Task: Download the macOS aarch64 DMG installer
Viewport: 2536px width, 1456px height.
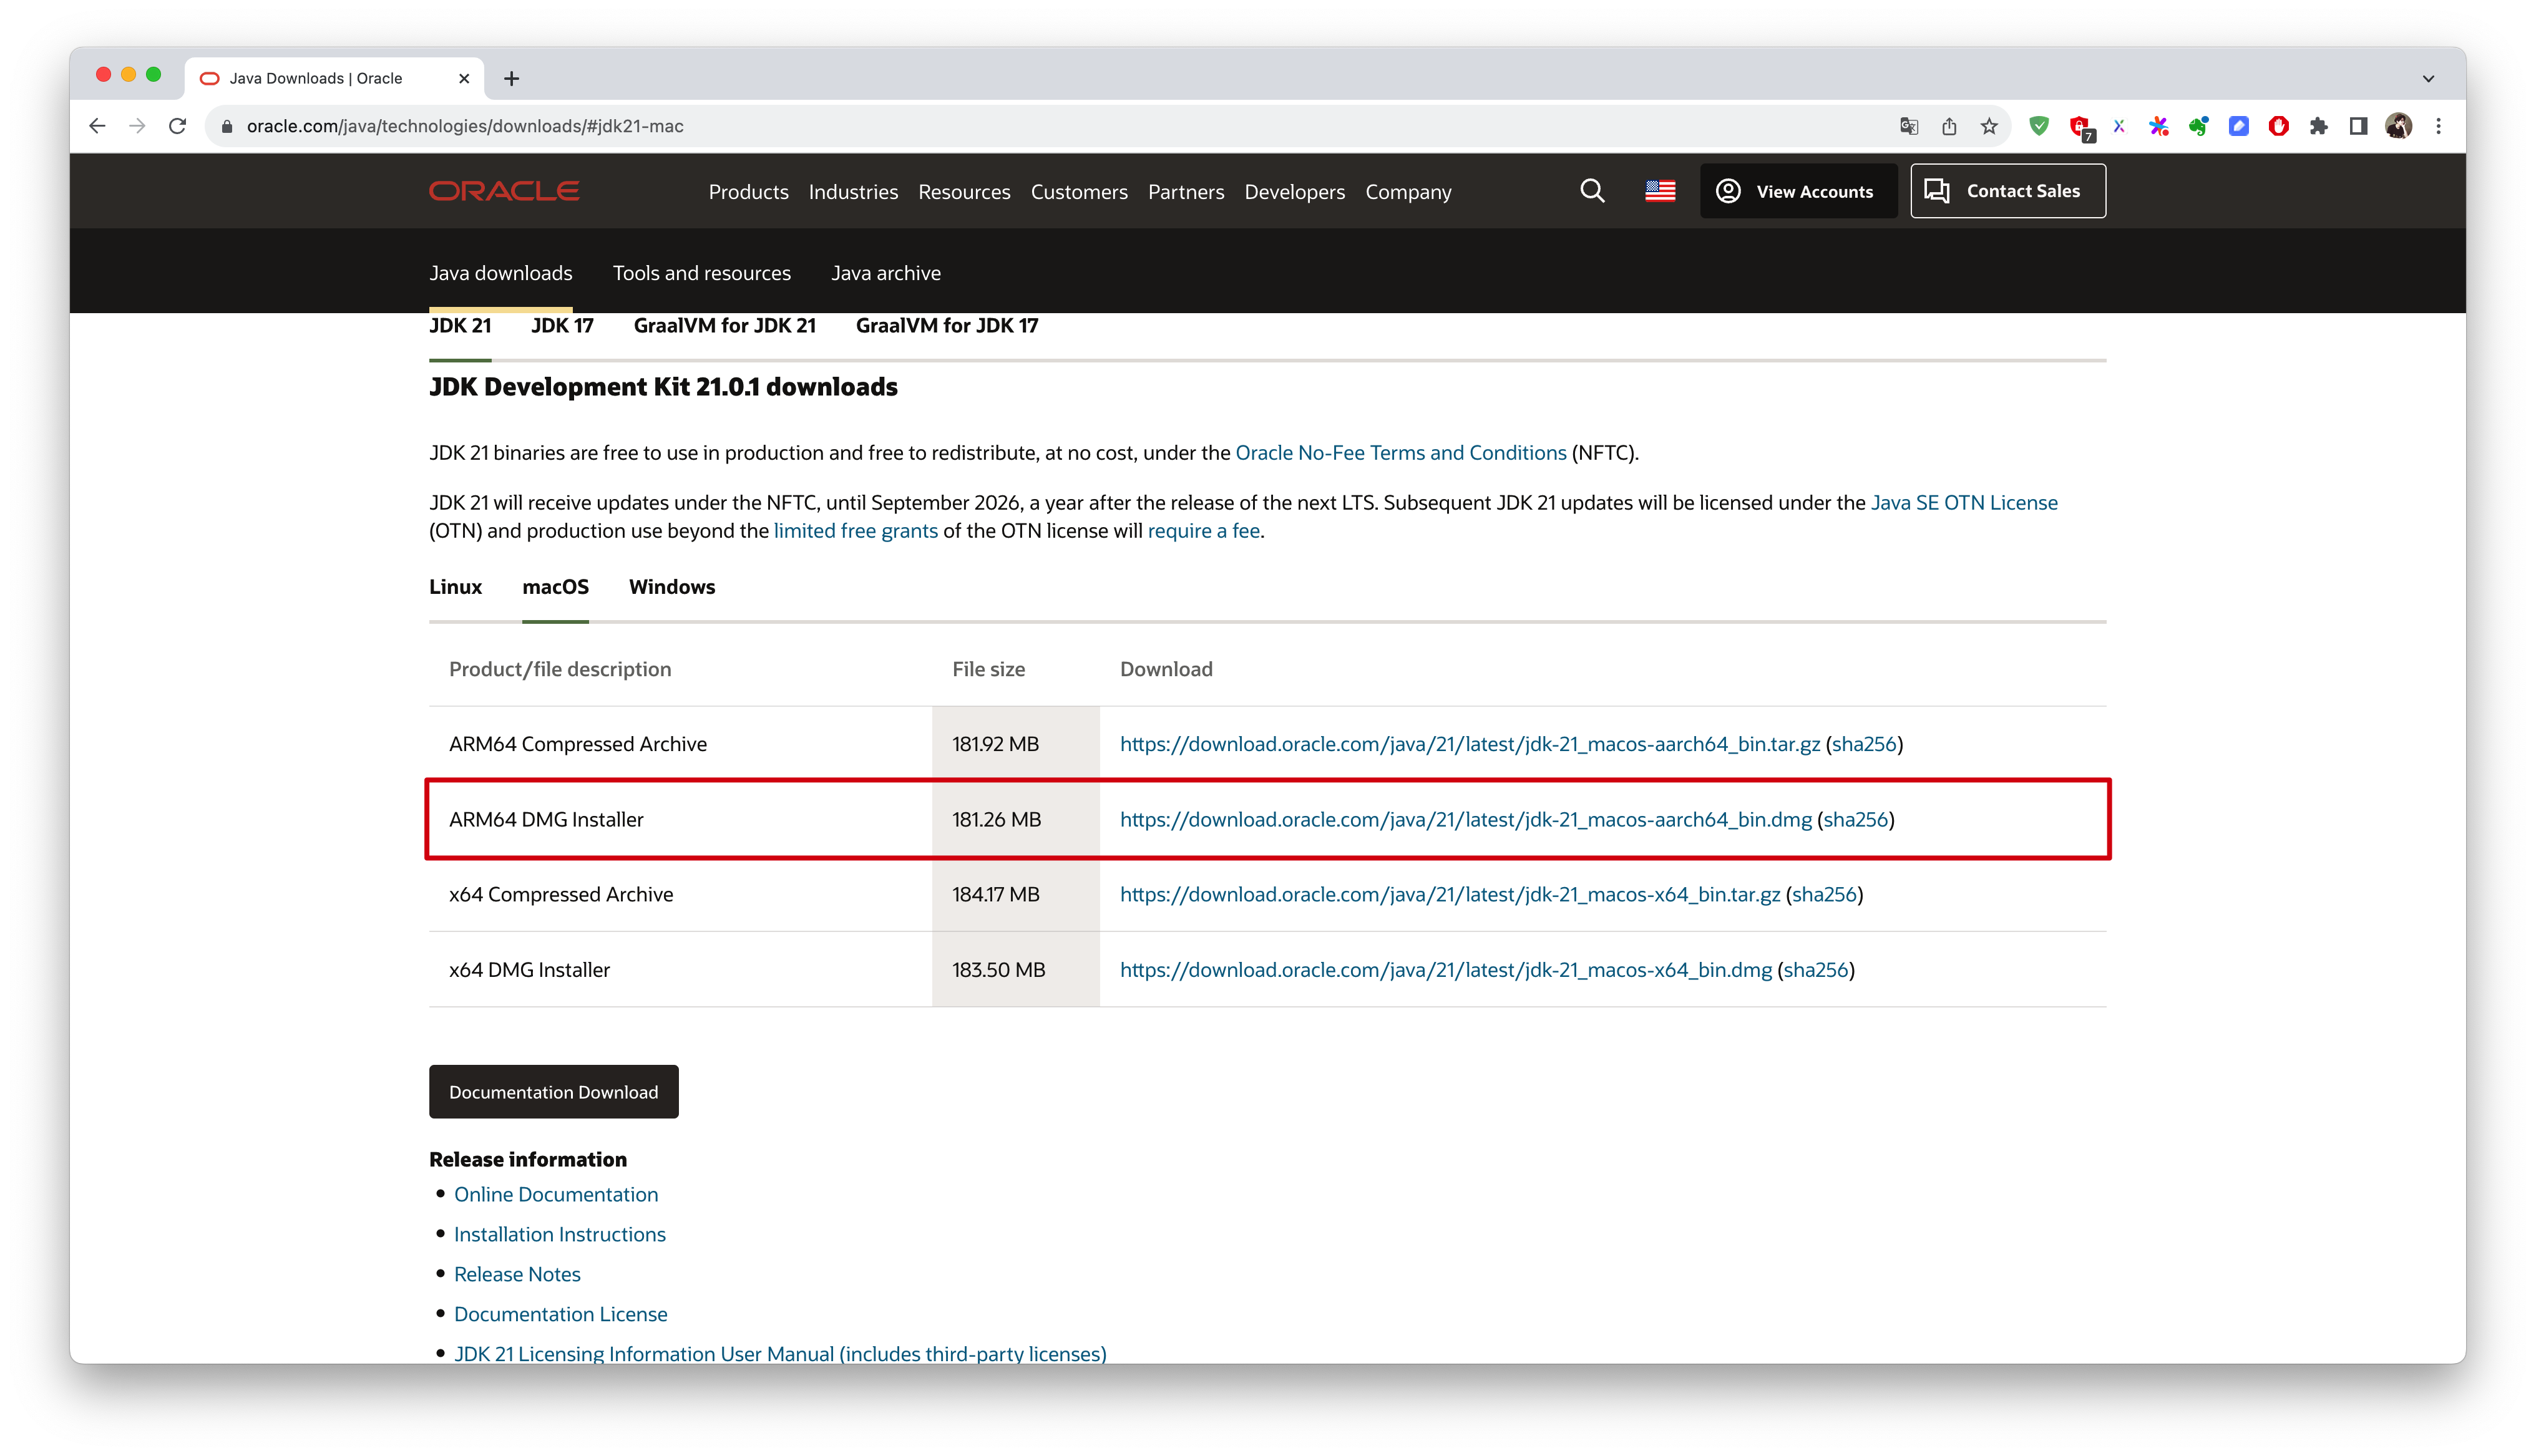Action: (x=1465, y=819)
